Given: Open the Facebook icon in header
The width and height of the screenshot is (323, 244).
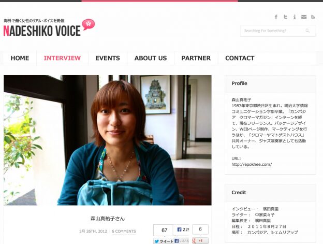Looking at the screenshot, I should pos(276,17).
